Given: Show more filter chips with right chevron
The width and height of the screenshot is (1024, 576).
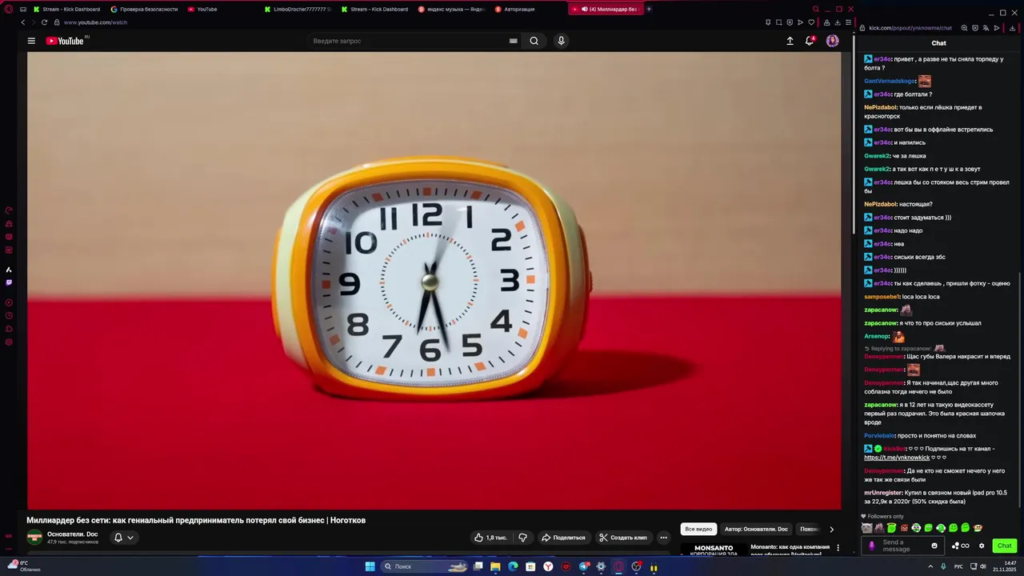Looking at the screenshot, I should pyautogui.click(x=831, y=529).
